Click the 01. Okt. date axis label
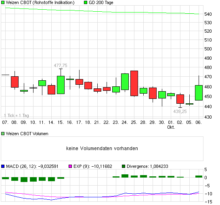Image resolution: width=220 pixels, height=205 pixels. pyautogui.click(x=171, y=125)
